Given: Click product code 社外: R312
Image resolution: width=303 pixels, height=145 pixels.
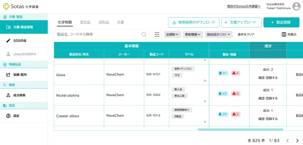Looking at the screenshot, I should tap(153, 115).
